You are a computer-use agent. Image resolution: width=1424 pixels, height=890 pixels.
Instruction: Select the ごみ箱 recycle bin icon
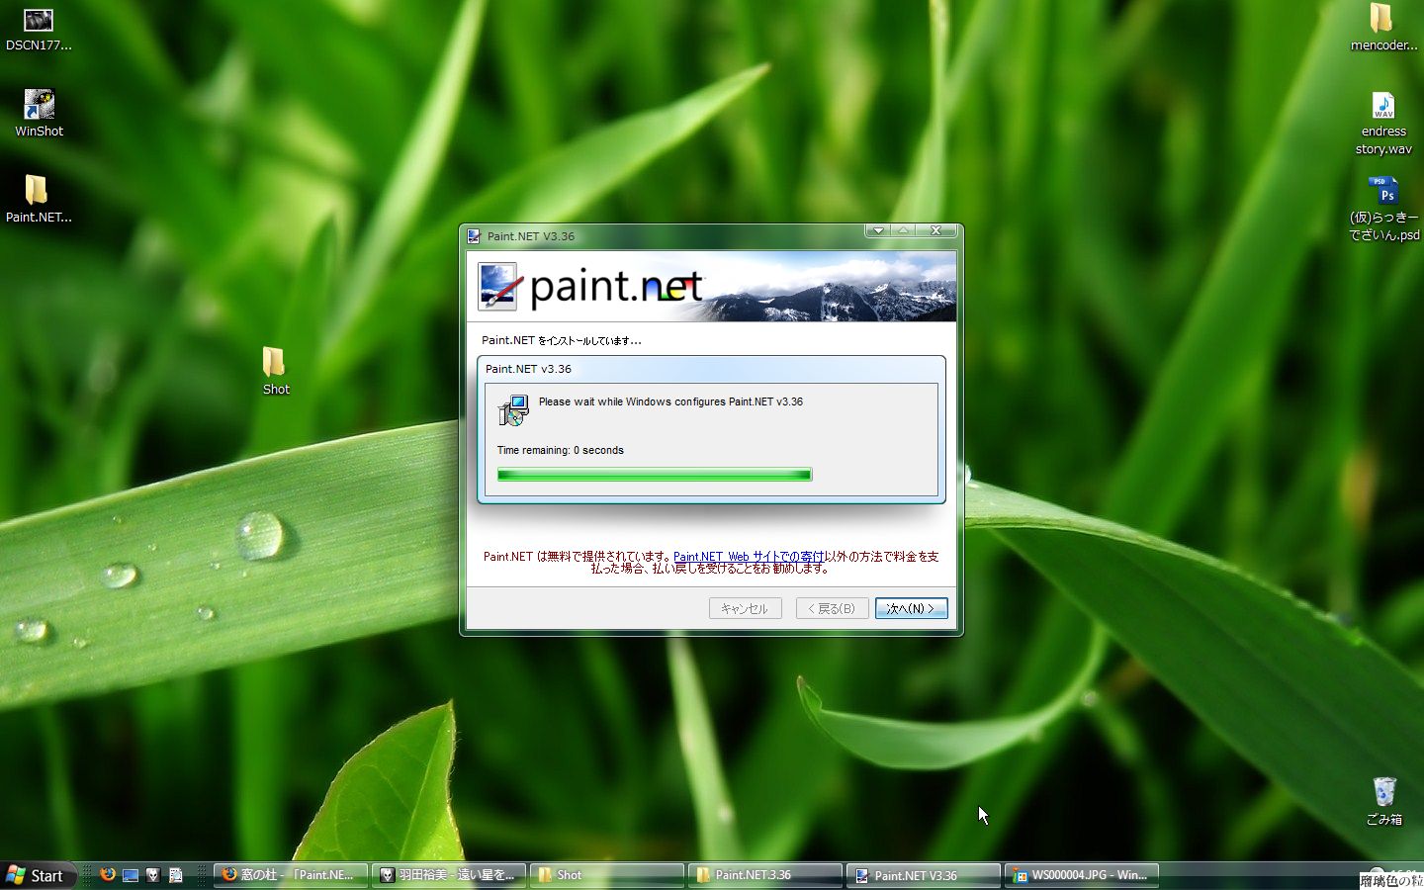coord(1383,801)
